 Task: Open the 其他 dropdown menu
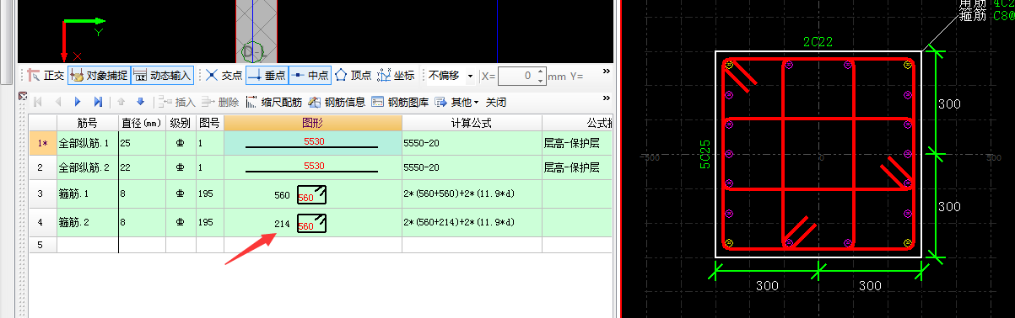(x=456, y=102)
